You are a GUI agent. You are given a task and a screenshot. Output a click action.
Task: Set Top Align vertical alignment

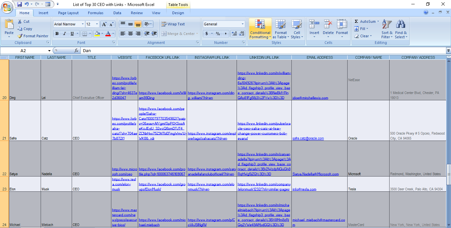123,24
